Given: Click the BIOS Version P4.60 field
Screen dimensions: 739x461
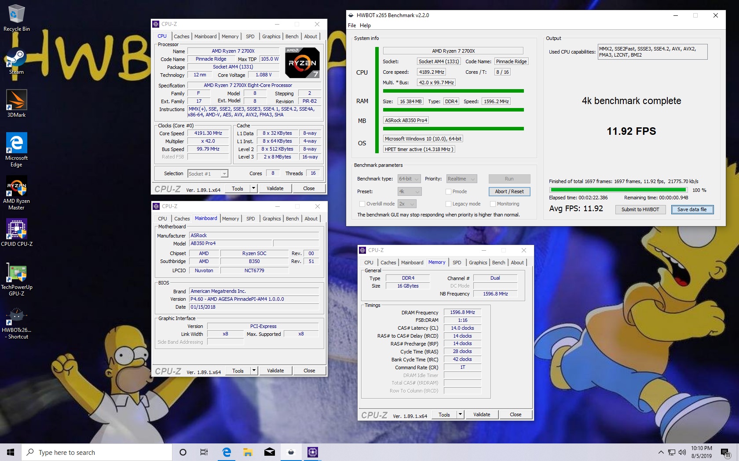Looking at the screenshot, I should pyautogui.click(x=255, y=299).
